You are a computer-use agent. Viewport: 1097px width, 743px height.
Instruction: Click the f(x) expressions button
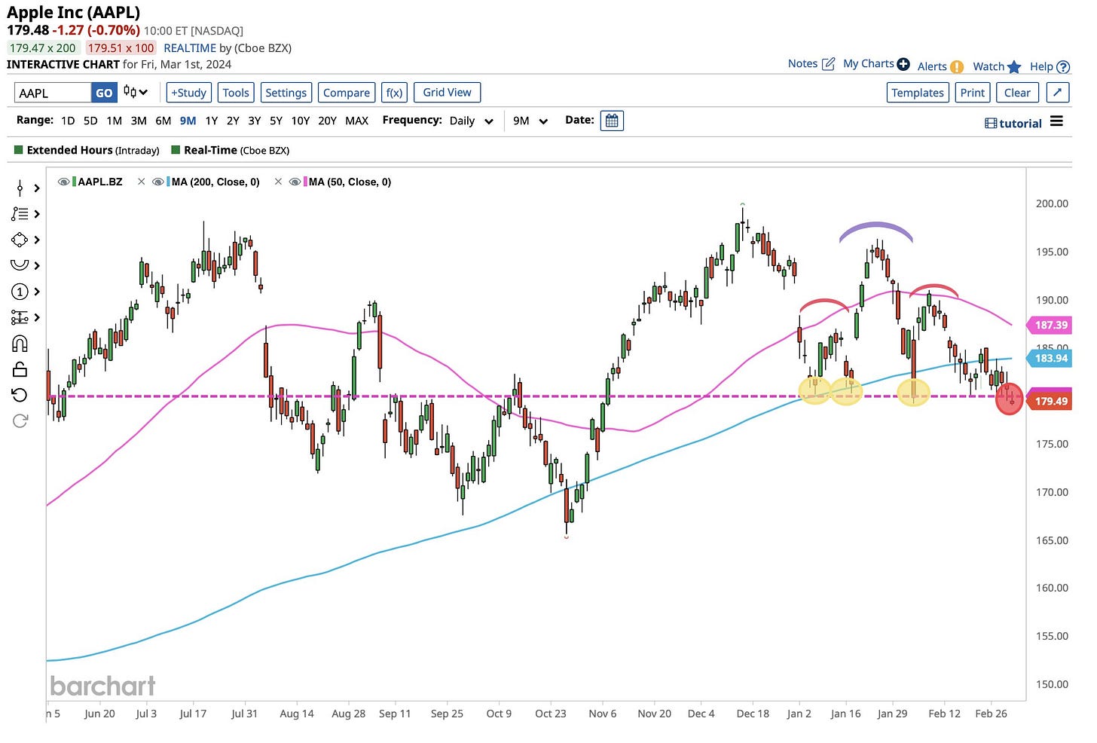pos(394,93)
